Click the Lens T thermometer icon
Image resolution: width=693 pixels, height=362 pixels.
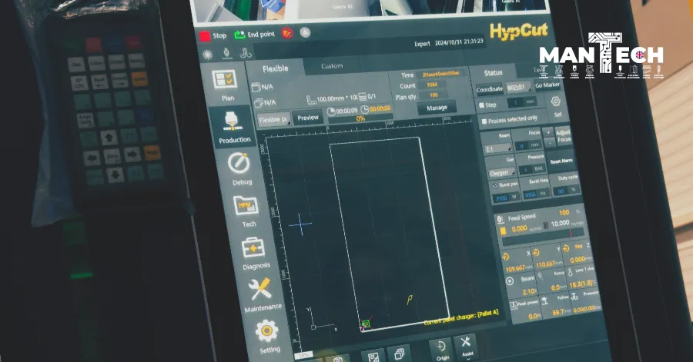(x=570, y=272)
